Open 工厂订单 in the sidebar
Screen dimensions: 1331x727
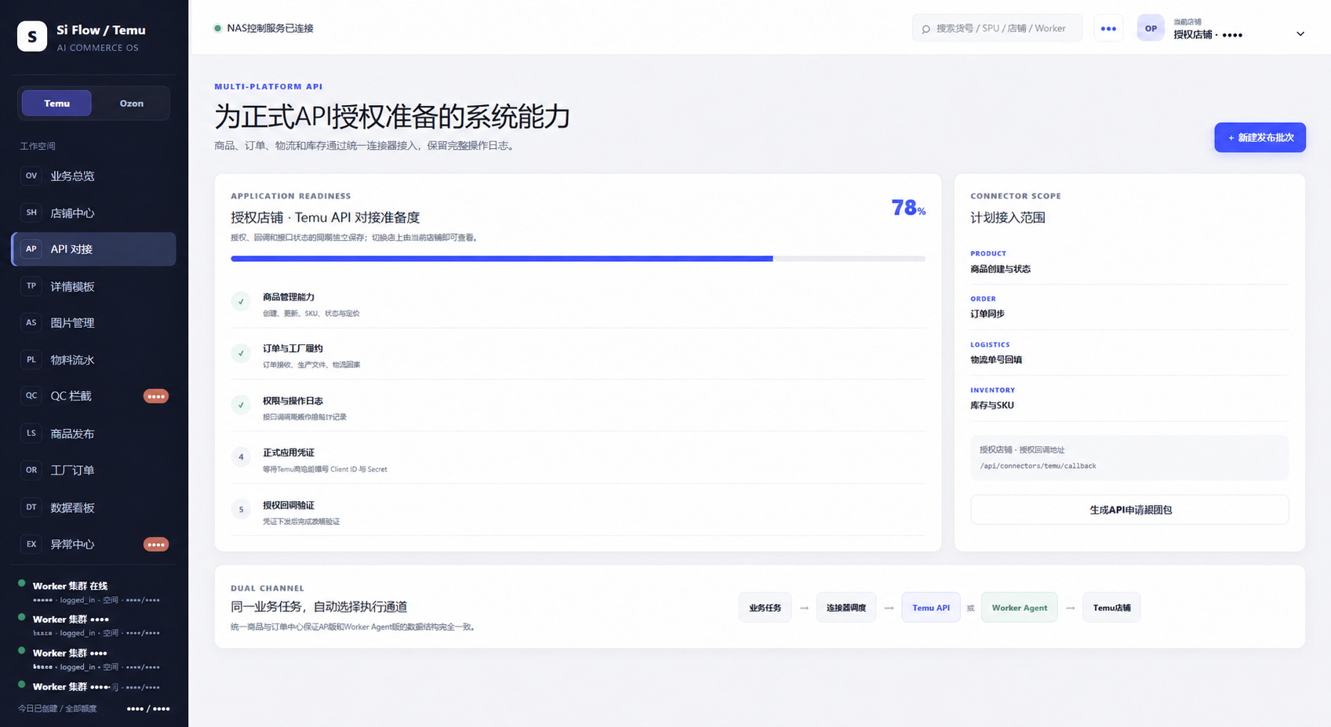coord(93,471)
